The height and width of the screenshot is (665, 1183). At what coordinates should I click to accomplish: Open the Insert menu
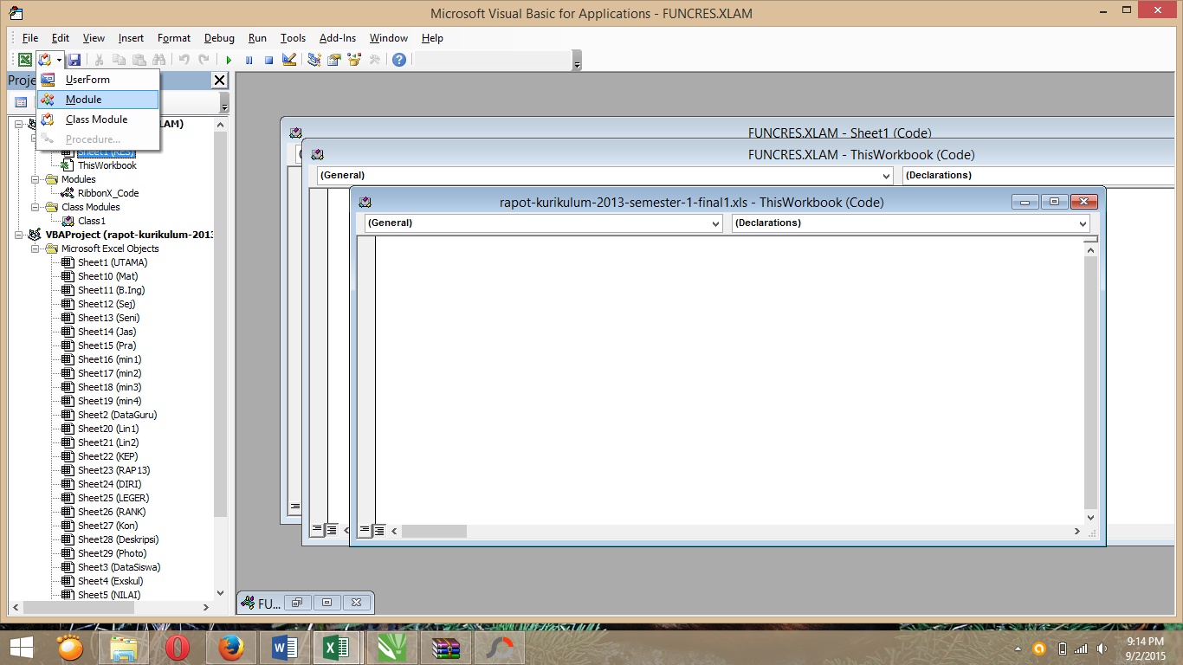pos(132,38)
